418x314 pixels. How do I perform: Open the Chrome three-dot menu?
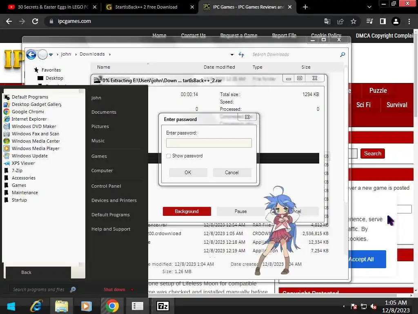click(409, 21)
